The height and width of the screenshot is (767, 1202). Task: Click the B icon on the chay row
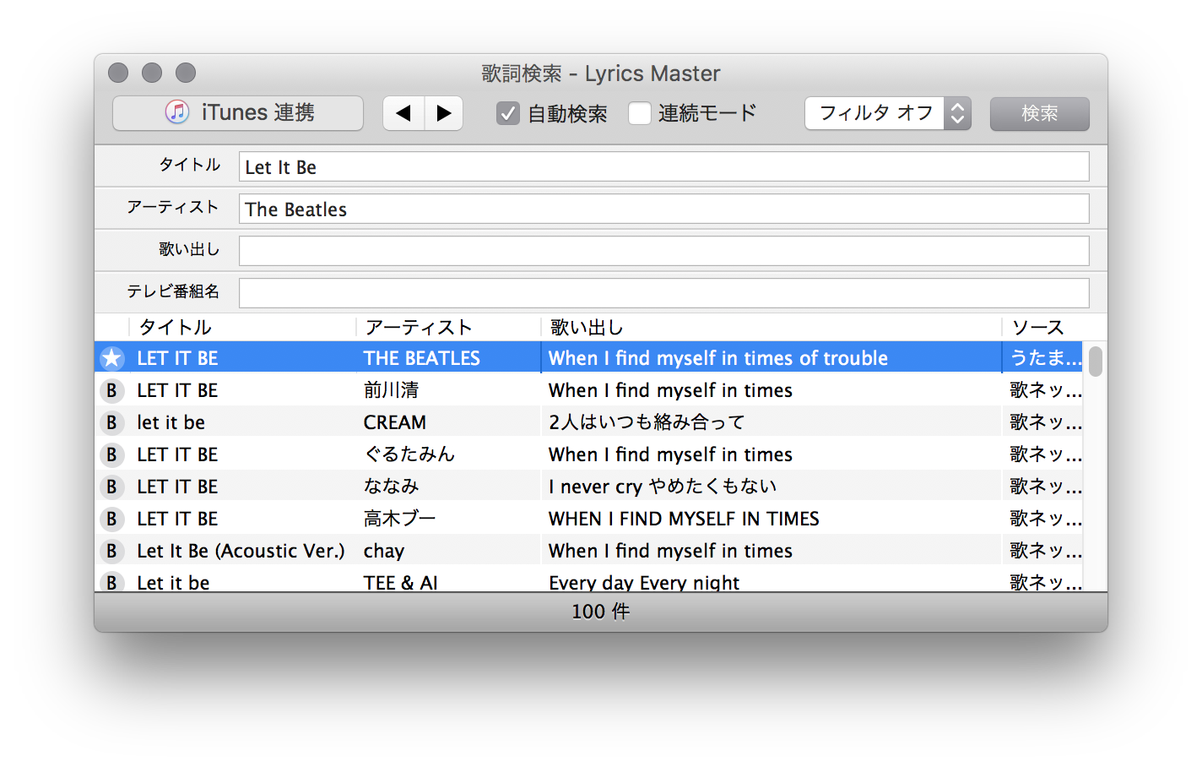[111, 551]
